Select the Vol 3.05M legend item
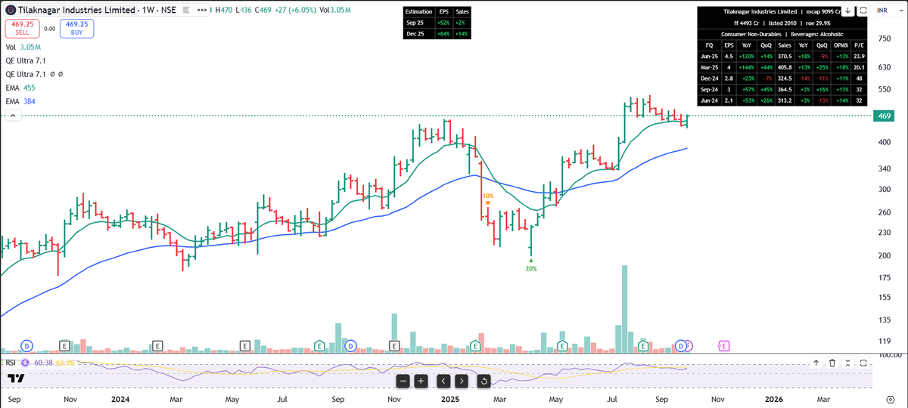Screen dimensions: 908x408 click(22, 47)
